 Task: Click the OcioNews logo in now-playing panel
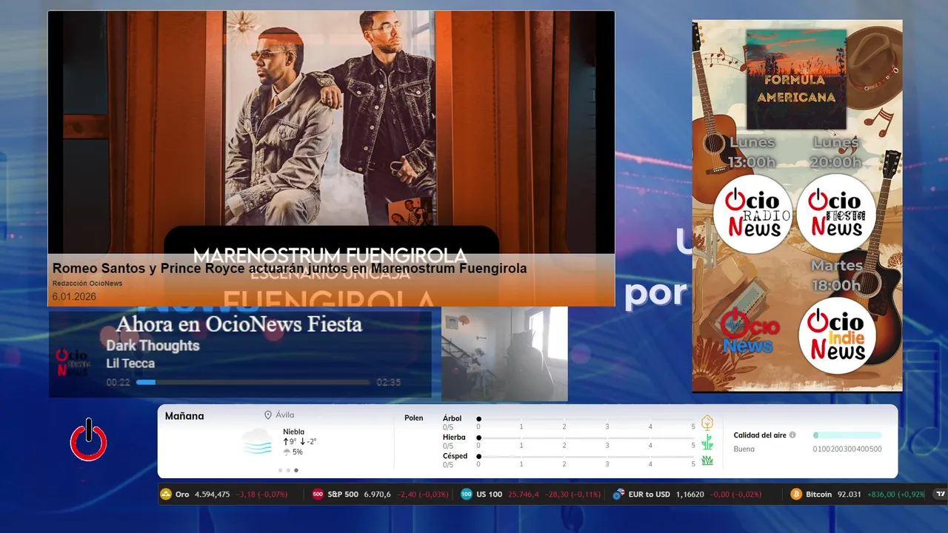pos(73,362)
